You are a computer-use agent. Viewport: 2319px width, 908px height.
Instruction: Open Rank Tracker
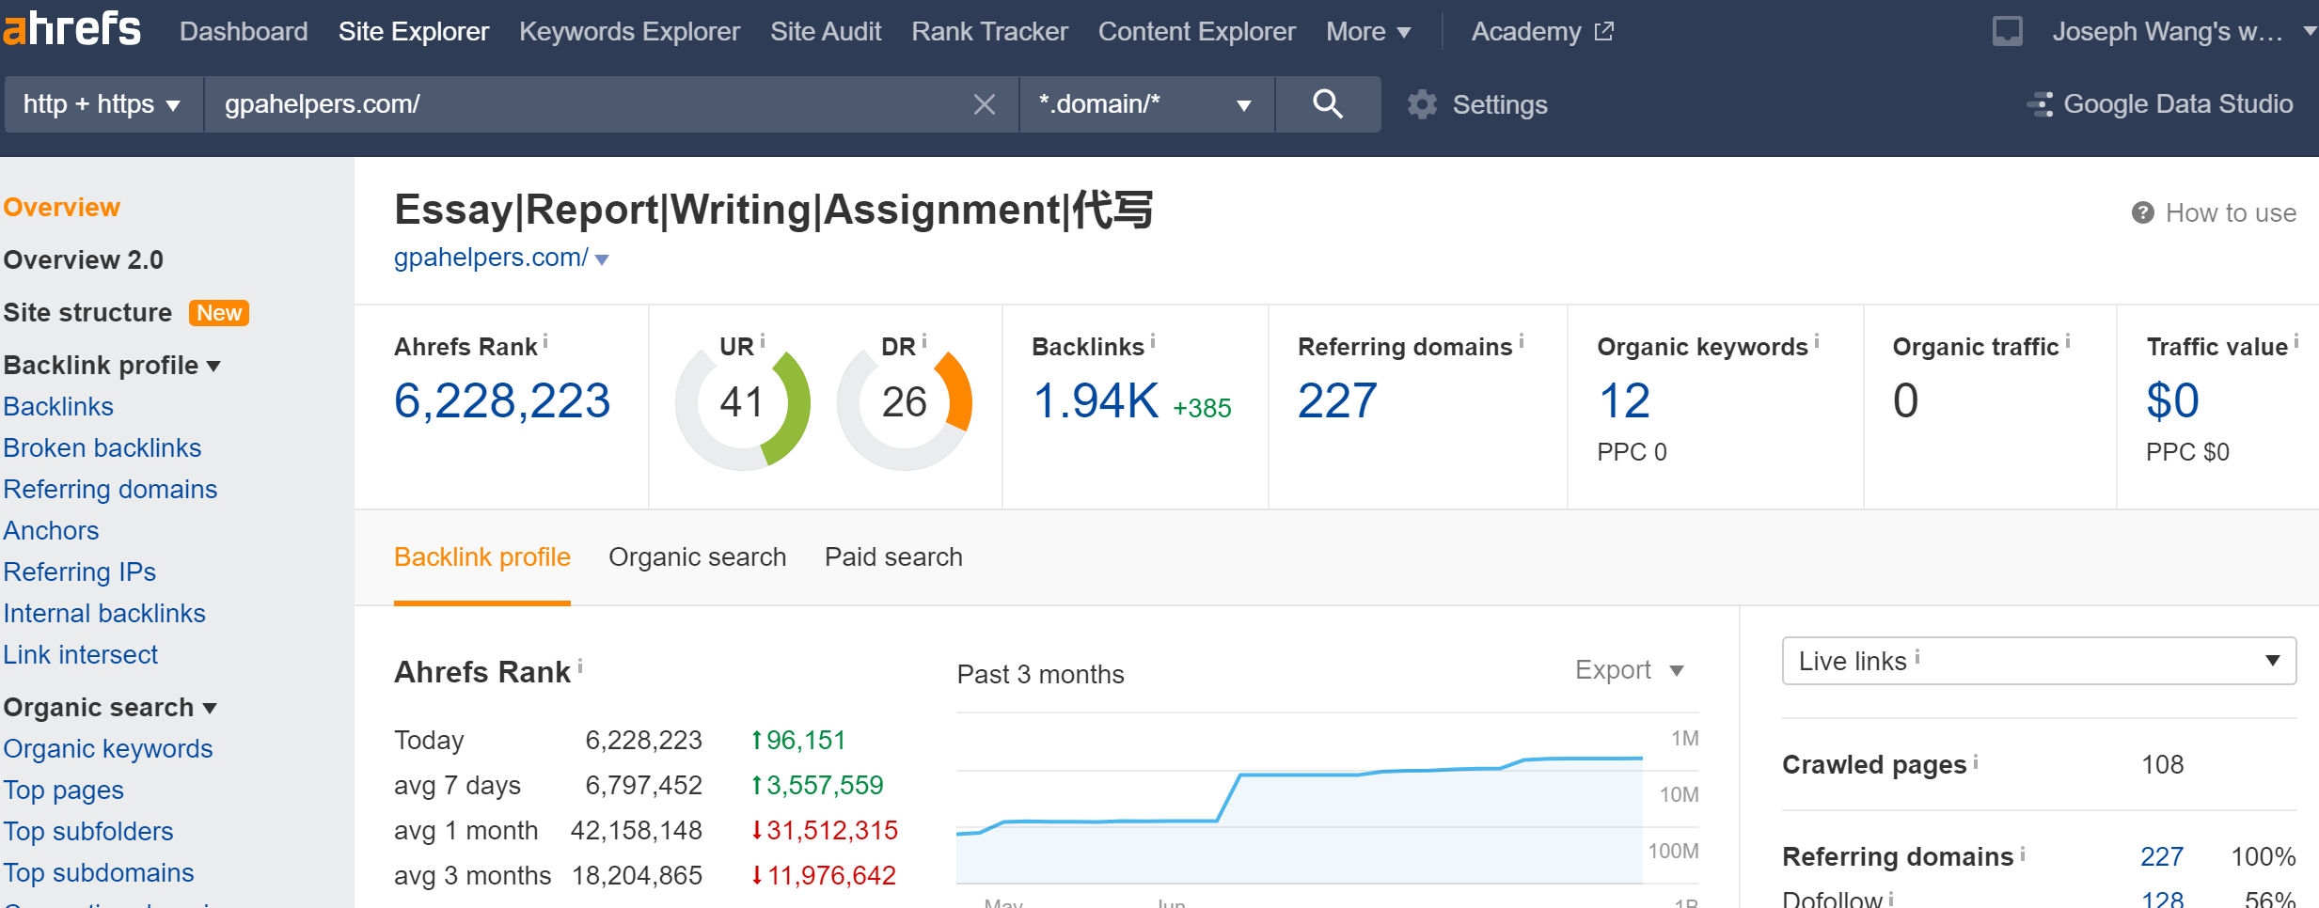(x=989, y=32)
